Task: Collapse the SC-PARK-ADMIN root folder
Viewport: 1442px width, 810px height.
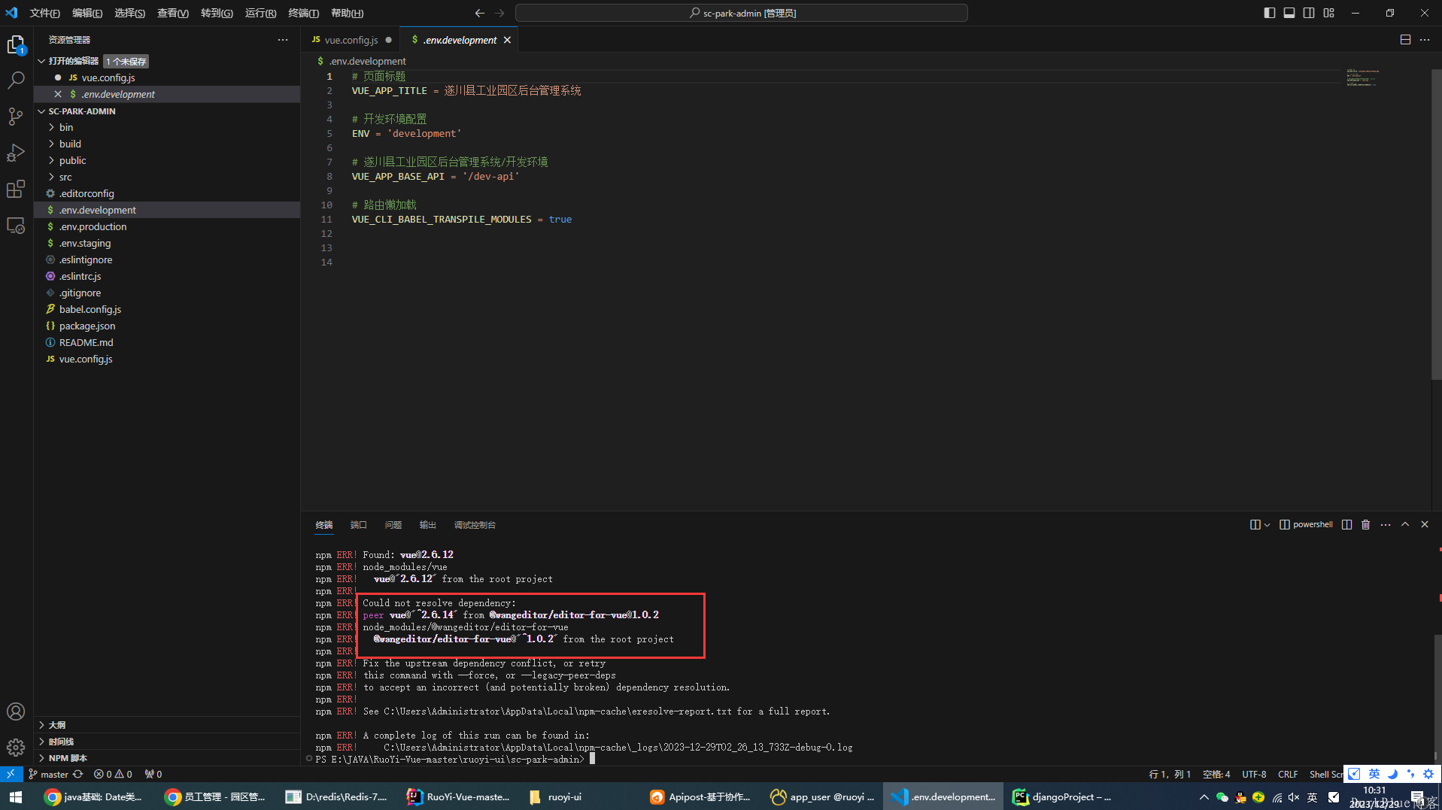Action: pos(43,111)
